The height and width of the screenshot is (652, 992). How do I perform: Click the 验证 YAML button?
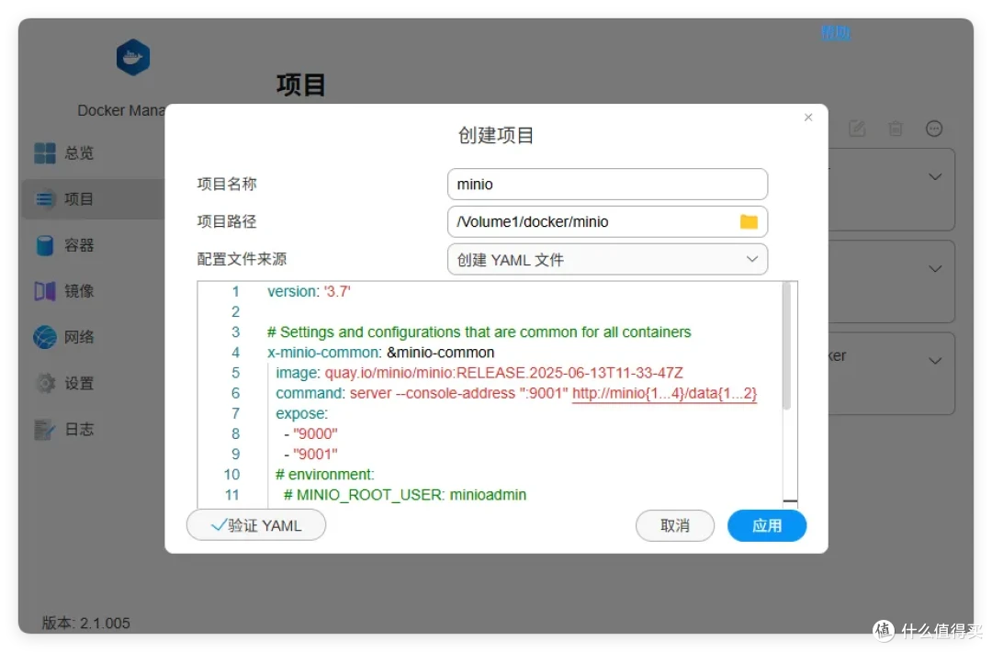[x=256, y=525]
